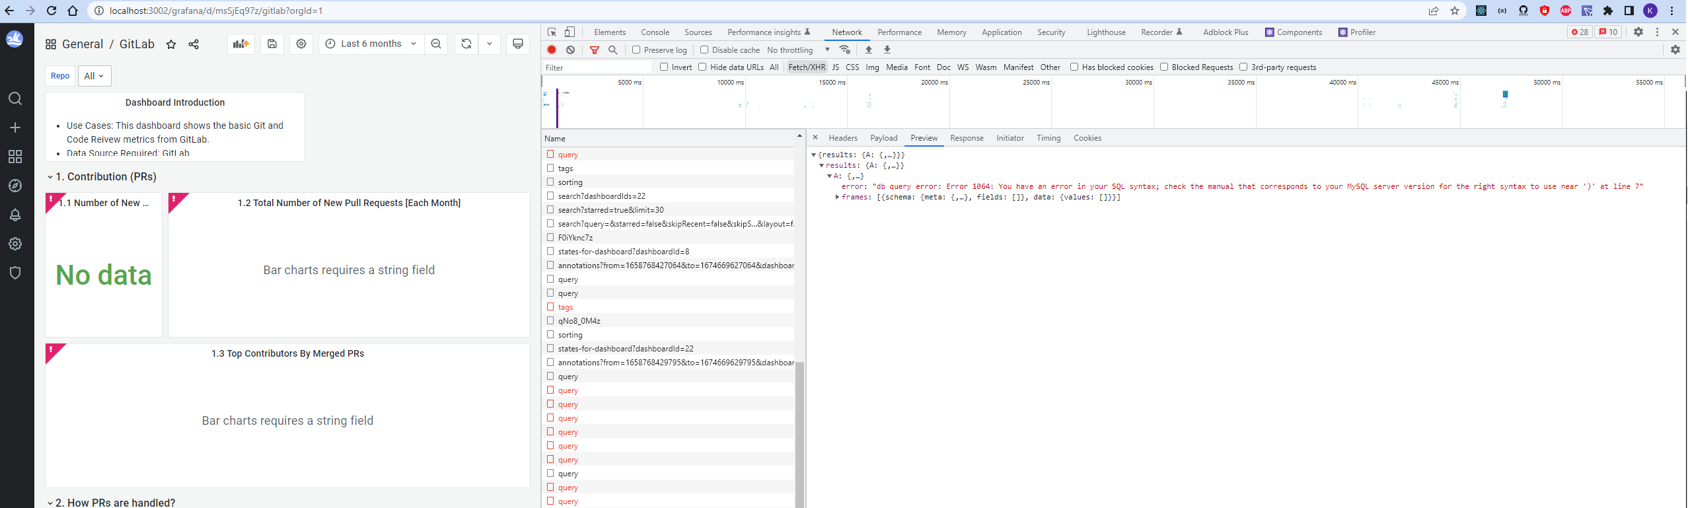Open Alerting bell icon in sidebar
Image resolution: width=1688 pixels, height=508 pixels.
(x=15, y=215)
